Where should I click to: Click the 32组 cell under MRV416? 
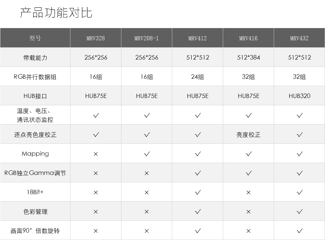248,77
